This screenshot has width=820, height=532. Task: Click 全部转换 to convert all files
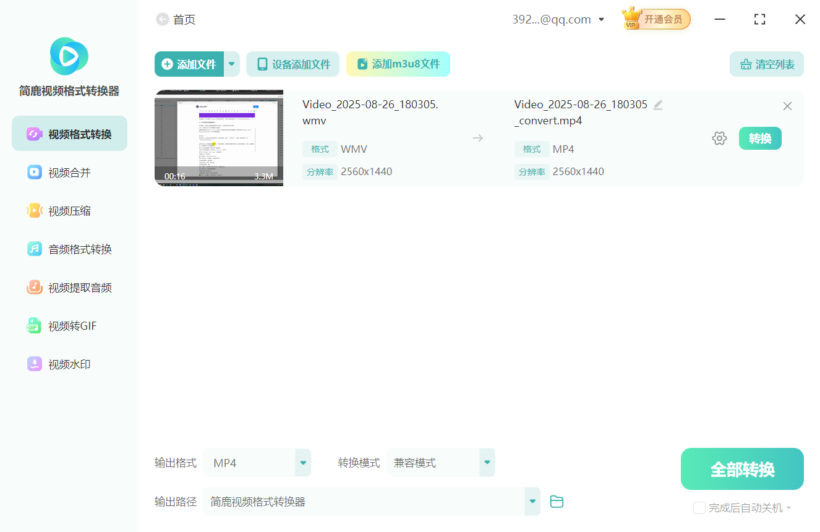pos(741,468)
